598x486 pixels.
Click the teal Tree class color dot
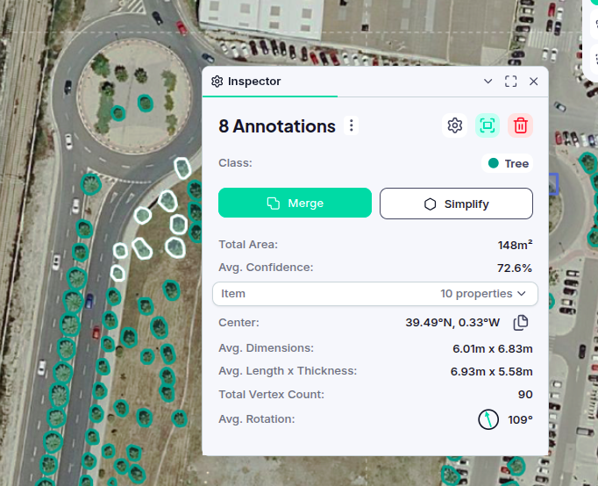pyautogui.click(x=493, y=163)
